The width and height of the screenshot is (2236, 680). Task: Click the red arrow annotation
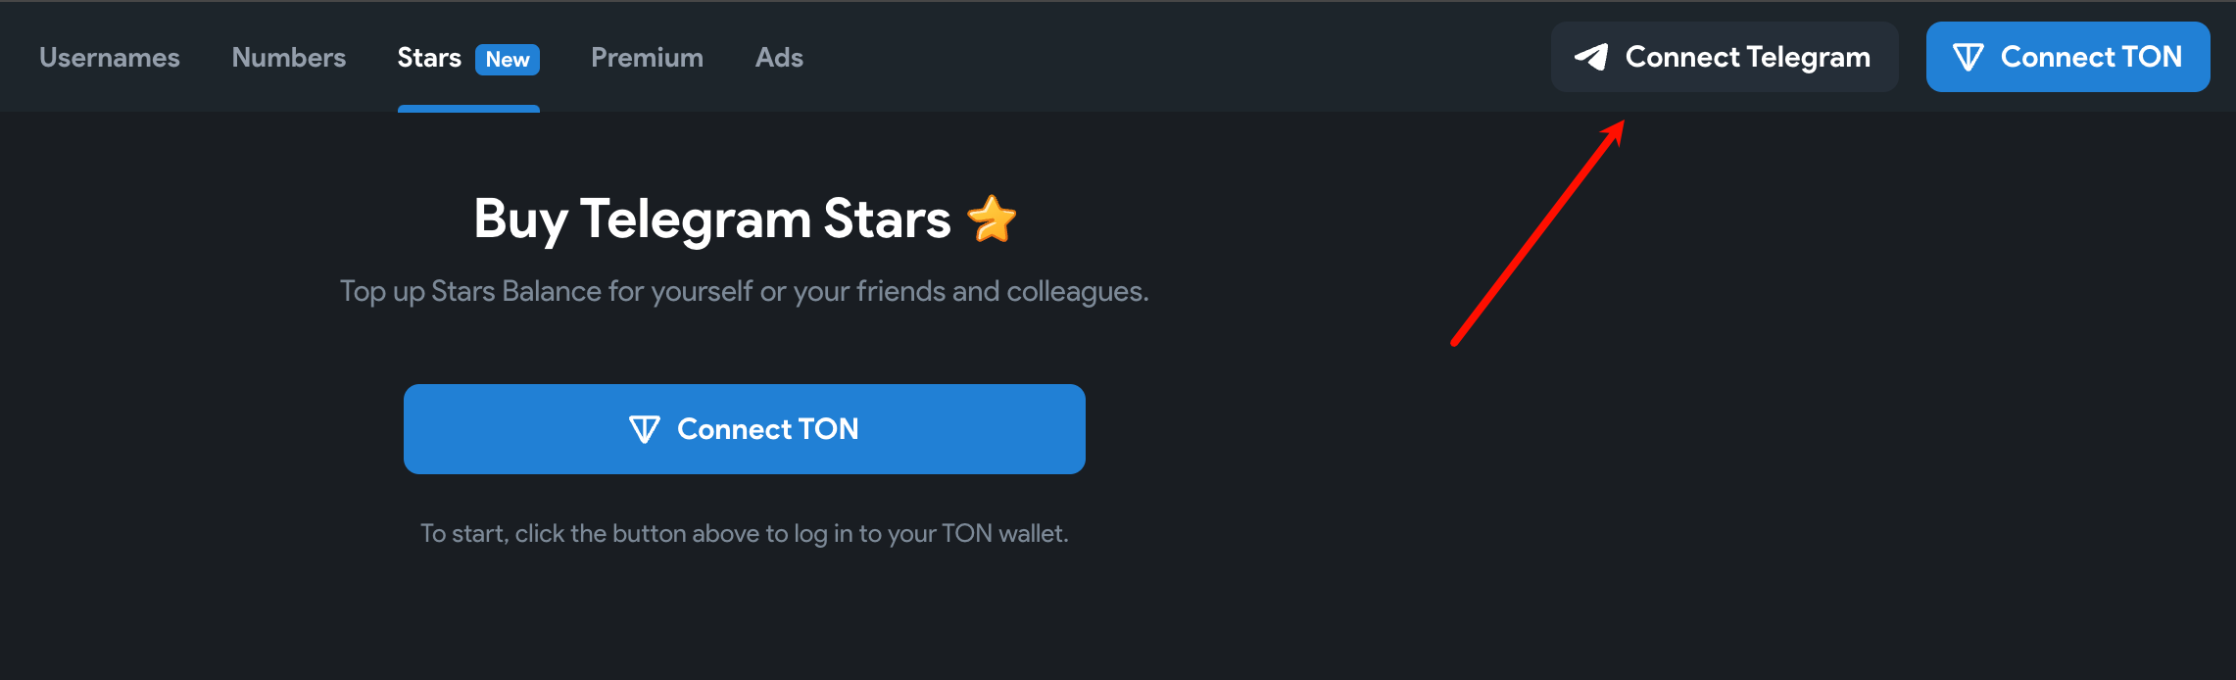click(x=1536, y=233)
